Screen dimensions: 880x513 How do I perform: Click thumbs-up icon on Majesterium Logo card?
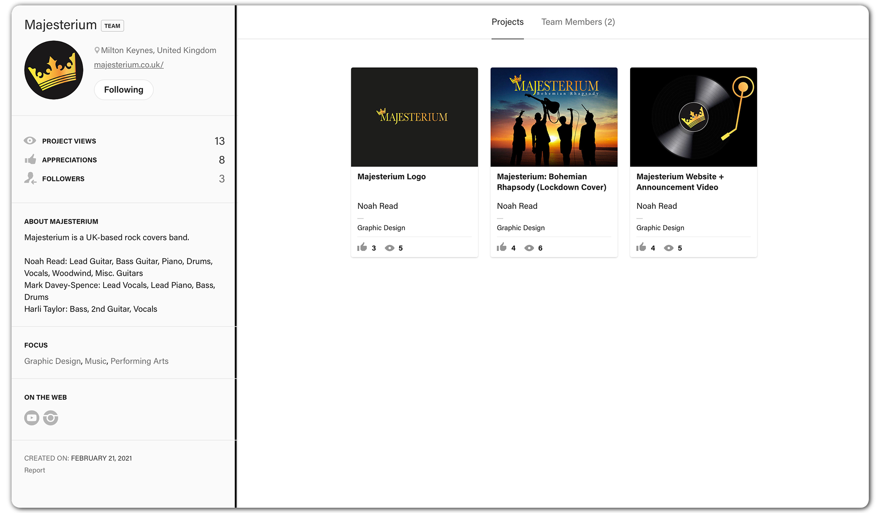coord(362,247)
